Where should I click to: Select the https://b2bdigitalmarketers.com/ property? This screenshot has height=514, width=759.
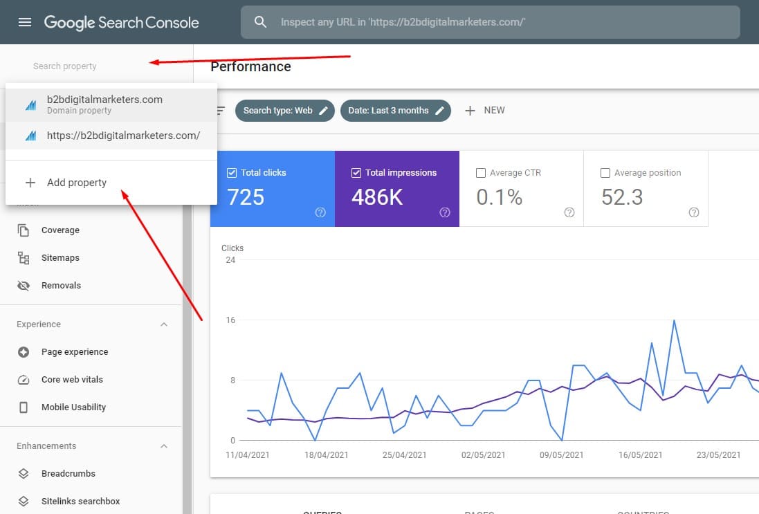click(x=111, y=136)
